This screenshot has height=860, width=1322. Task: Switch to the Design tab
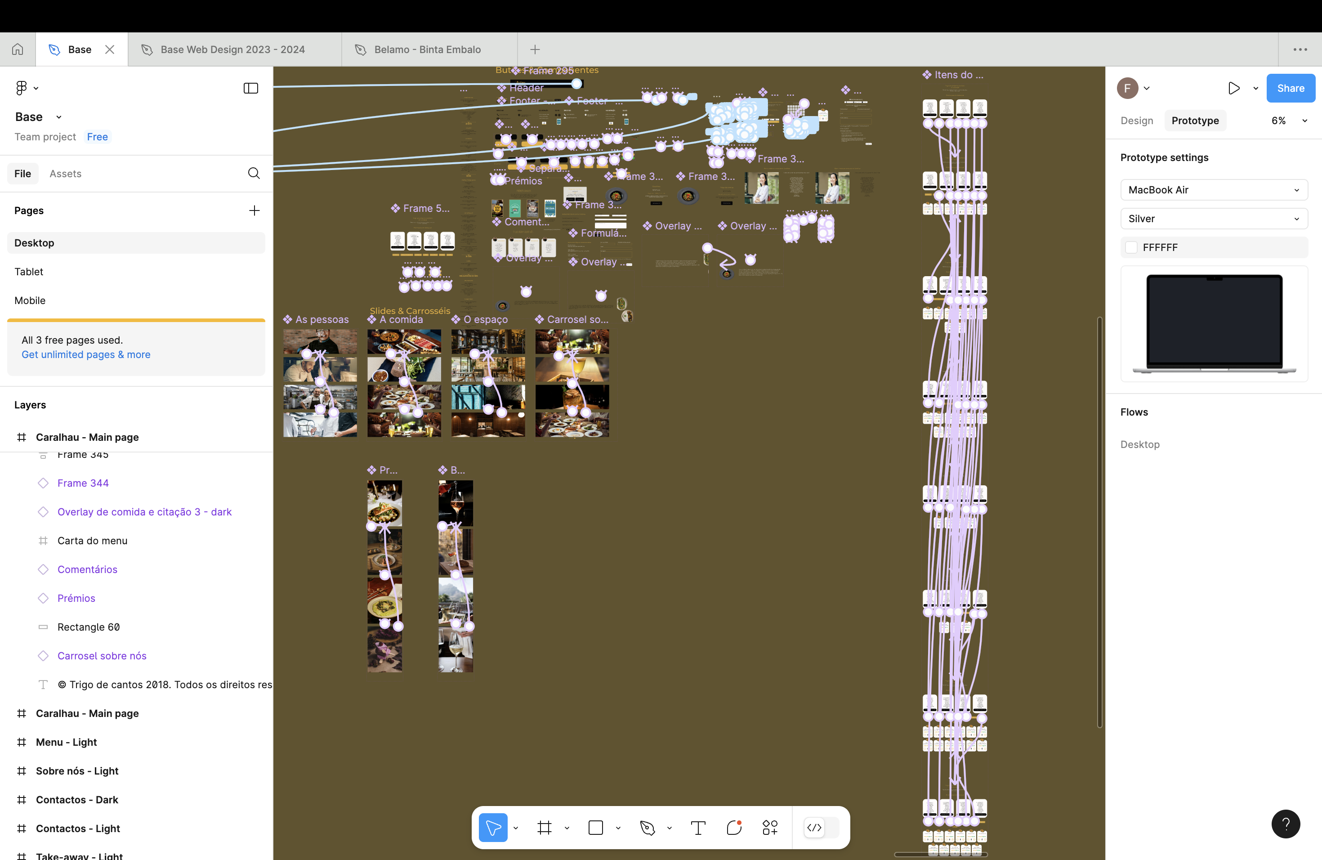(x=1136, y=121)
